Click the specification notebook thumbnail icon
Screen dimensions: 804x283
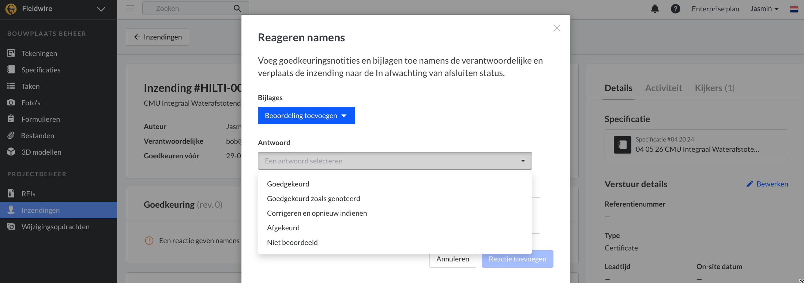click(623, 145)
